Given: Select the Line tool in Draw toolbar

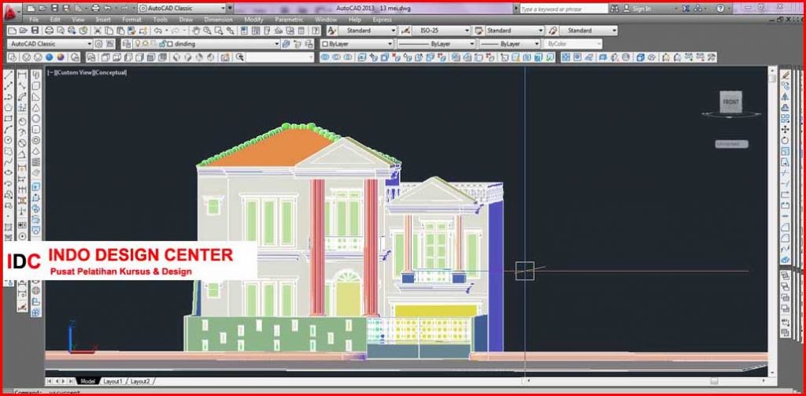Looking at the screenshot, I should pyautogui.click(x=8, y=76).
